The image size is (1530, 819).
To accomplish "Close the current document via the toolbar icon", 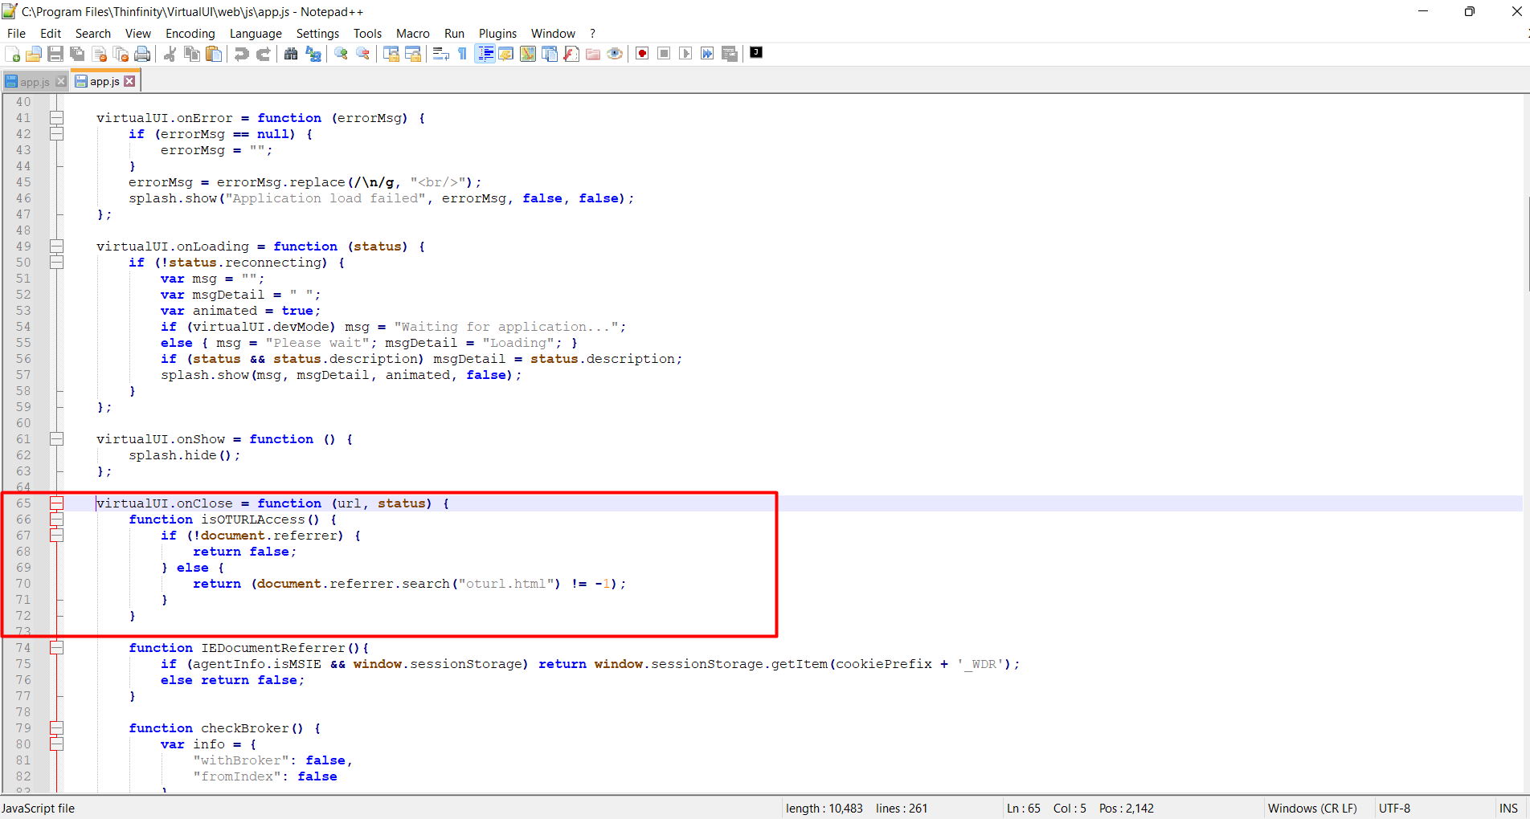I will coord(100,54).
